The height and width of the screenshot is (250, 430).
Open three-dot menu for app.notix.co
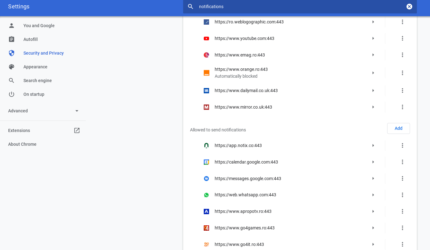[402, 145]
